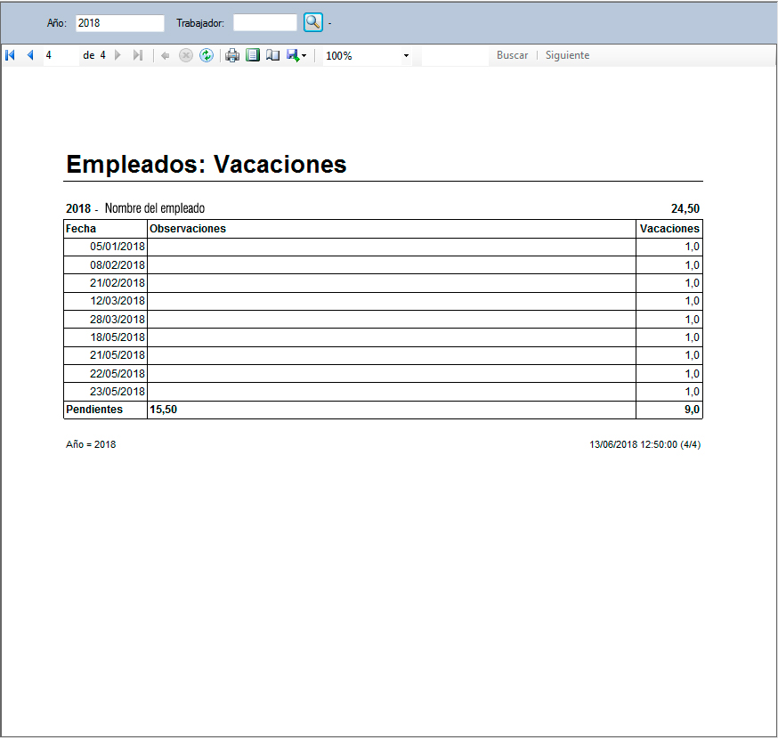Click the magnifier search worker button

point(313,22)
